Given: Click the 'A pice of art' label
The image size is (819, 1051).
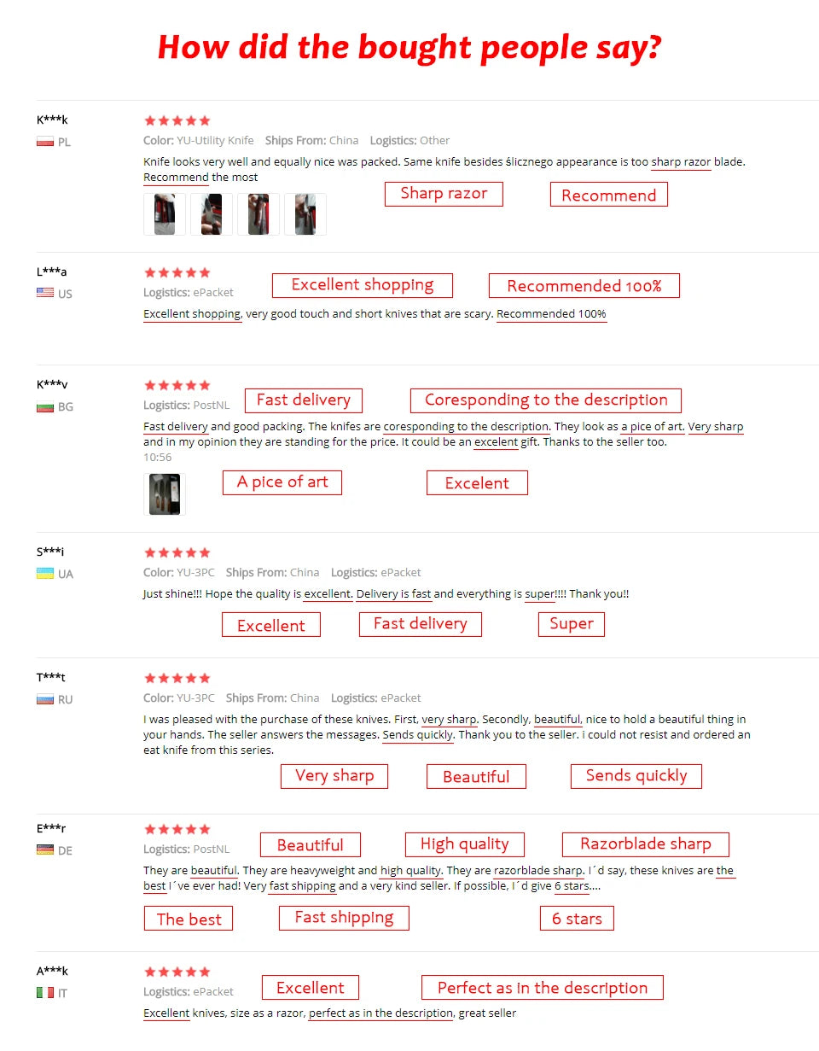Looking at the screenshot, I should [x=282, y=482].
